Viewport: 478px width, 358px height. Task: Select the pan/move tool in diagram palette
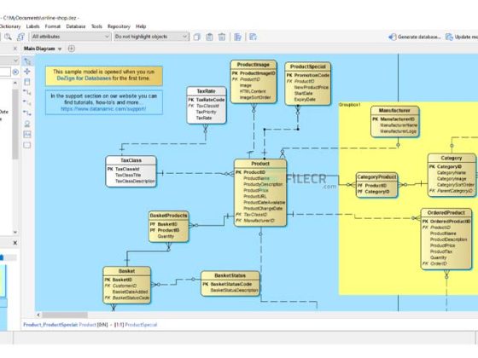pos(27,72)
